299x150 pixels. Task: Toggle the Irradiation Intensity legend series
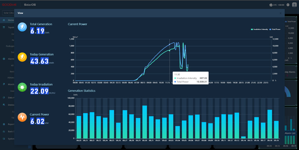(259, 29)
